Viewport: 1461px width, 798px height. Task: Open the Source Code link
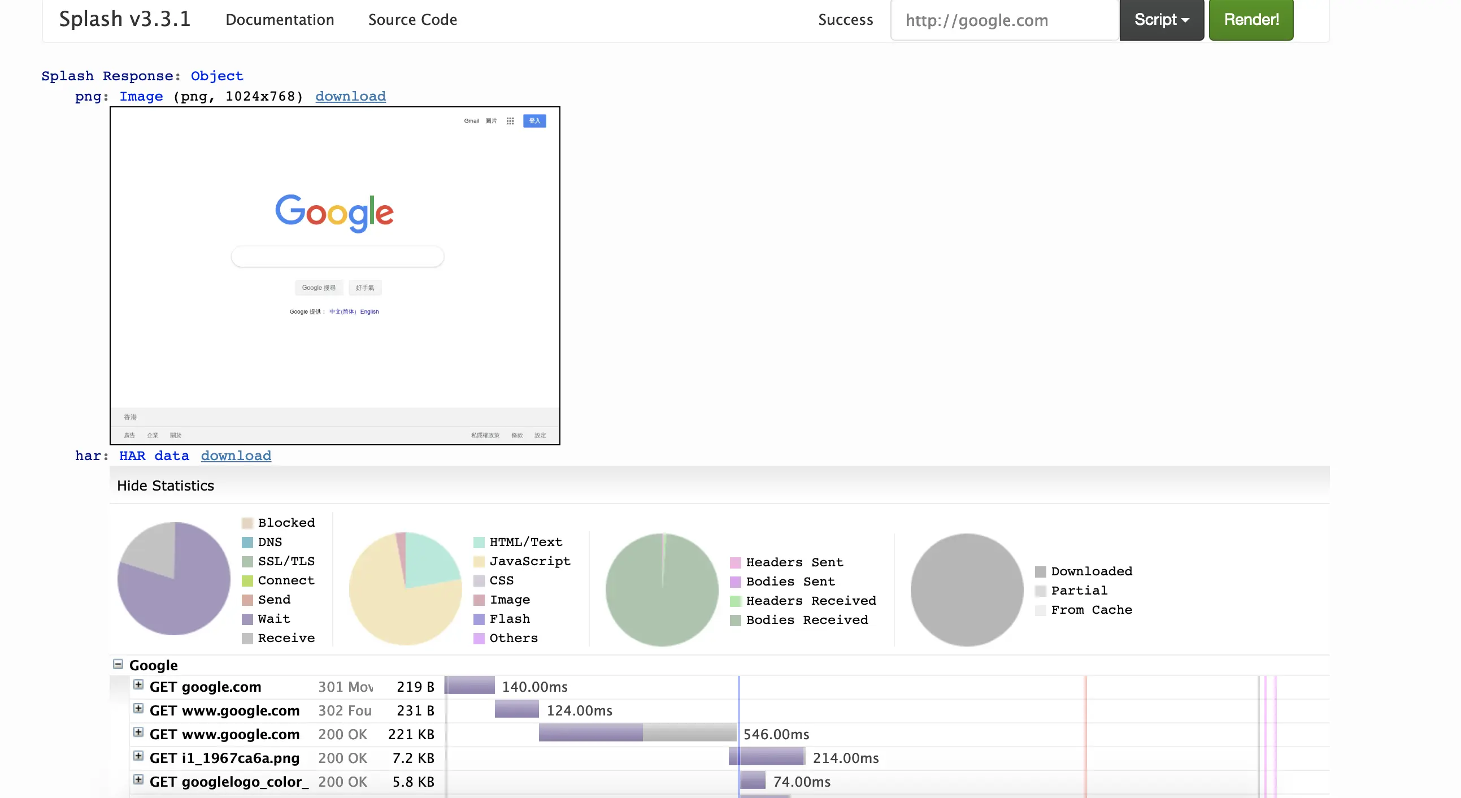tap(412, 20)
